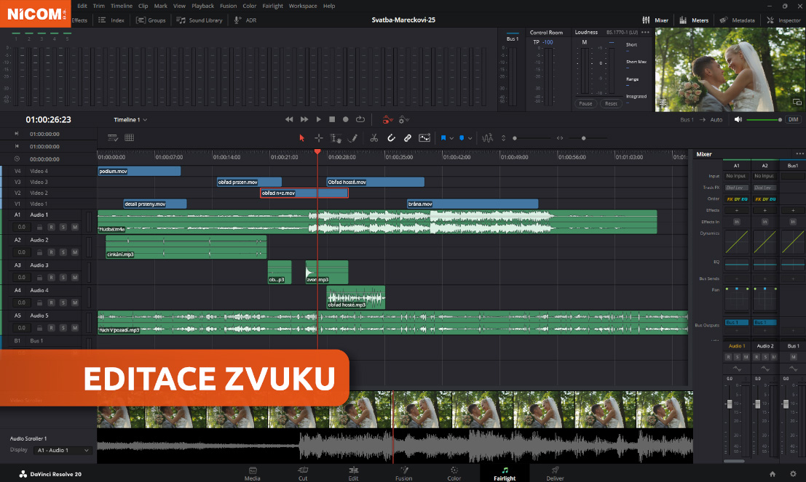Fast forward the timeline playback
The image size is (806, 482).
pos(304,120)
